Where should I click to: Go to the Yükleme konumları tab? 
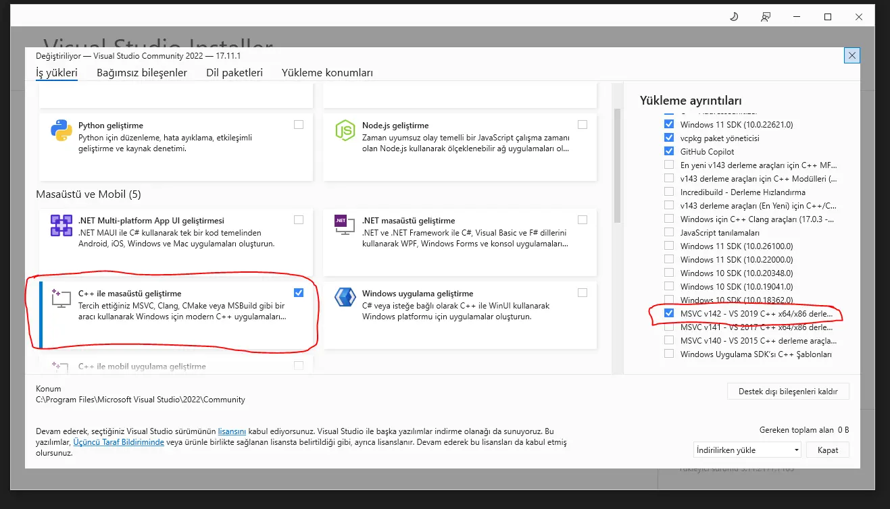coord(327,73)
